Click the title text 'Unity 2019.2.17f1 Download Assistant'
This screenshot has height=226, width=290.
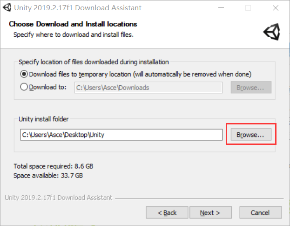[78, 8]
